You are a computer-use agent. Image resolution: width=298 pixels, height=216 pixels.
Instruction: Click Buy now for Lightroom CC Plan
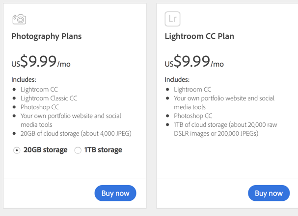click(x=269, y=193)
